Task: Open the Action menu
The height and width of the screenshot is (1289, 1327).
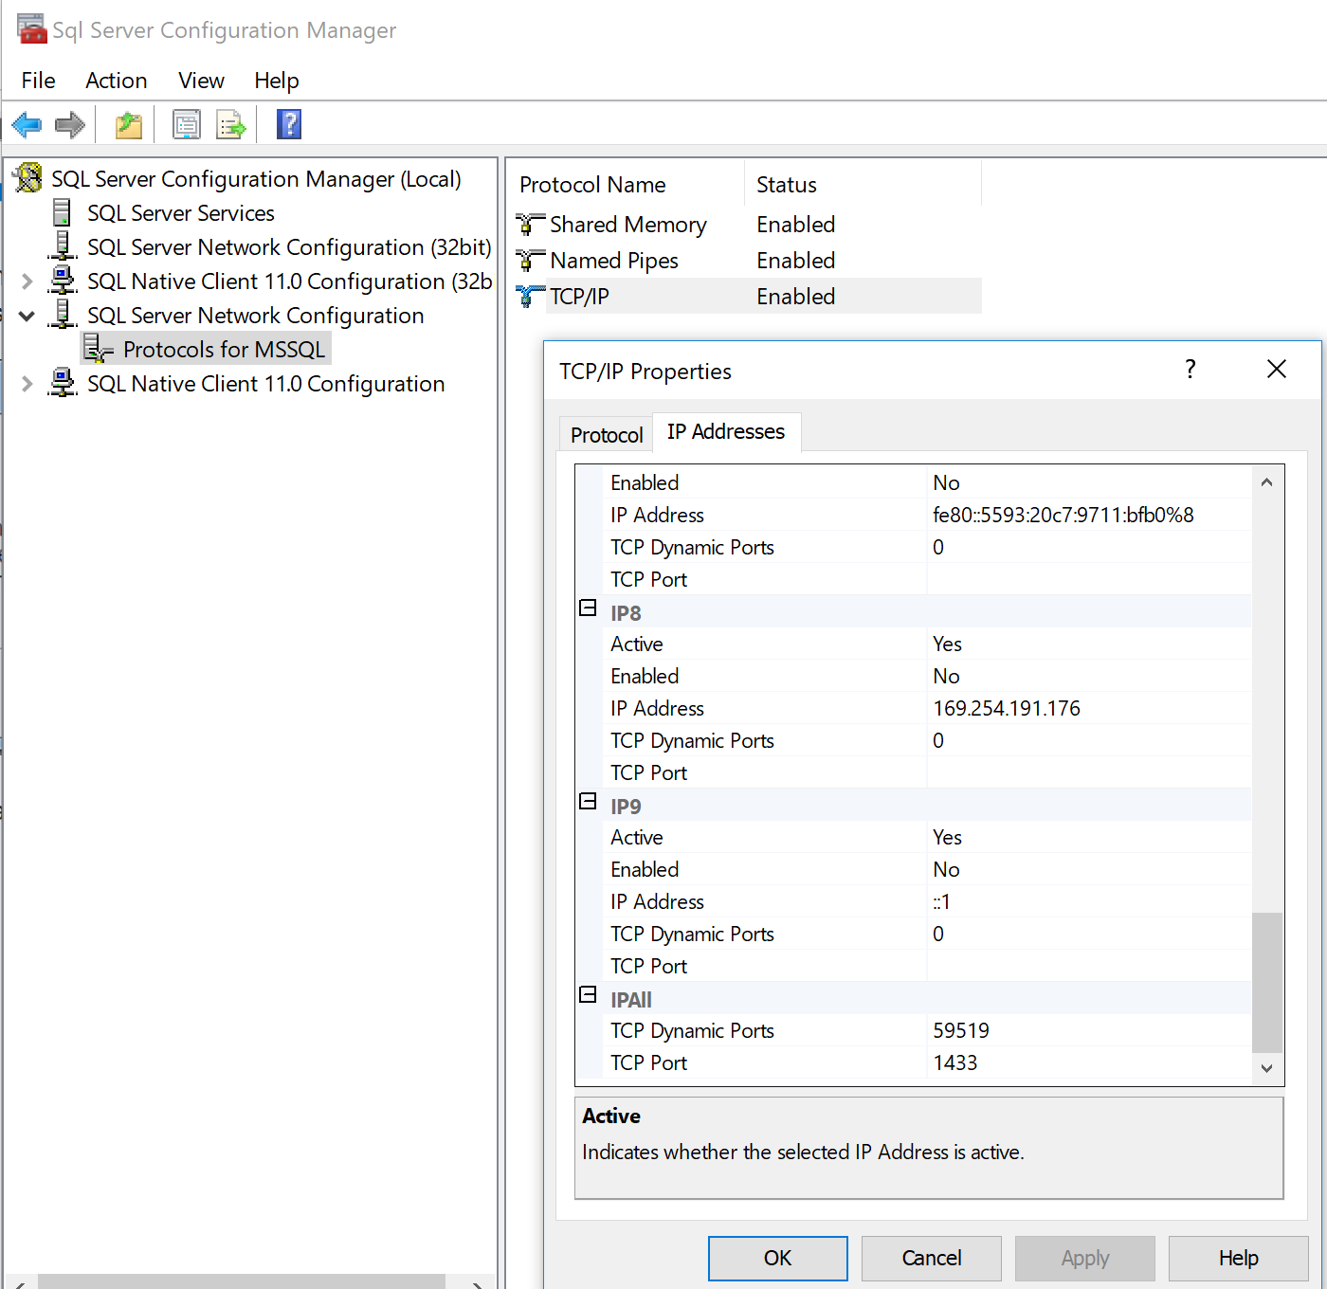Action: (116, 81)
